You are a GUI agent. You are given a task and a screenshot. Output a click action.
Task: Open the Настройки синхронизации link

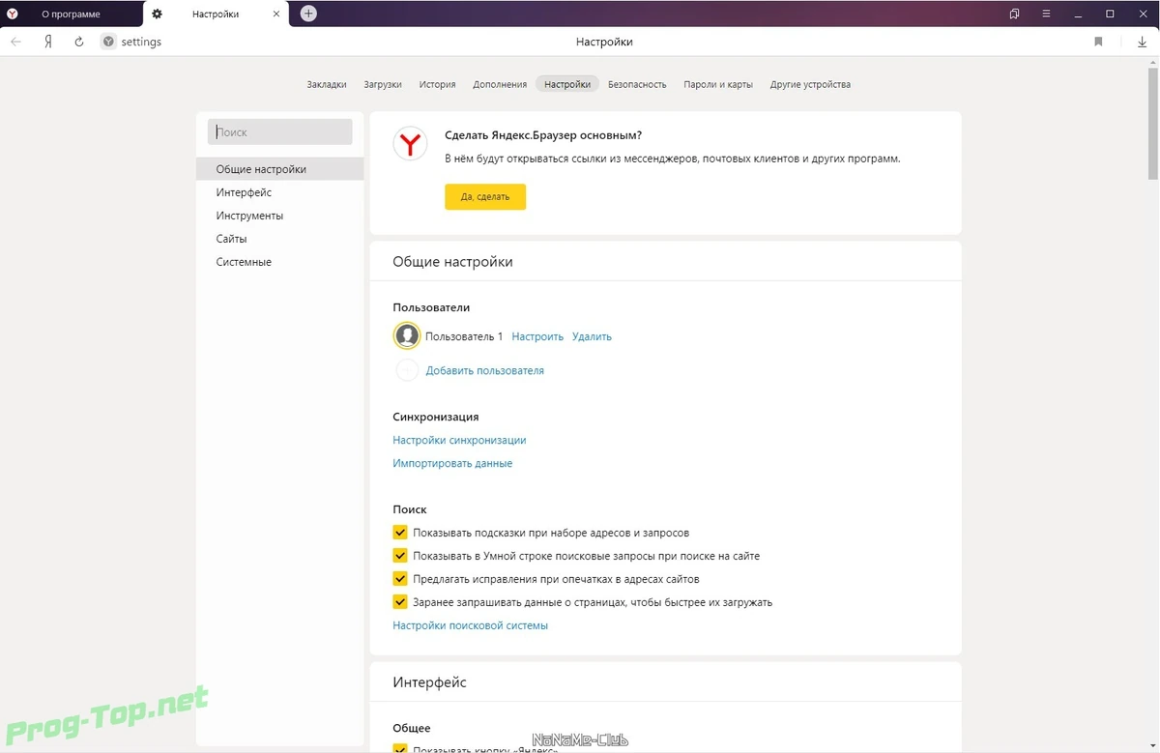(x=459, y=440)
